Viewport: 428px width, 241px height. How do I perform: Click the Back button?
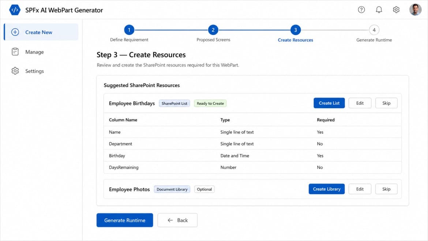coord(177,220)
